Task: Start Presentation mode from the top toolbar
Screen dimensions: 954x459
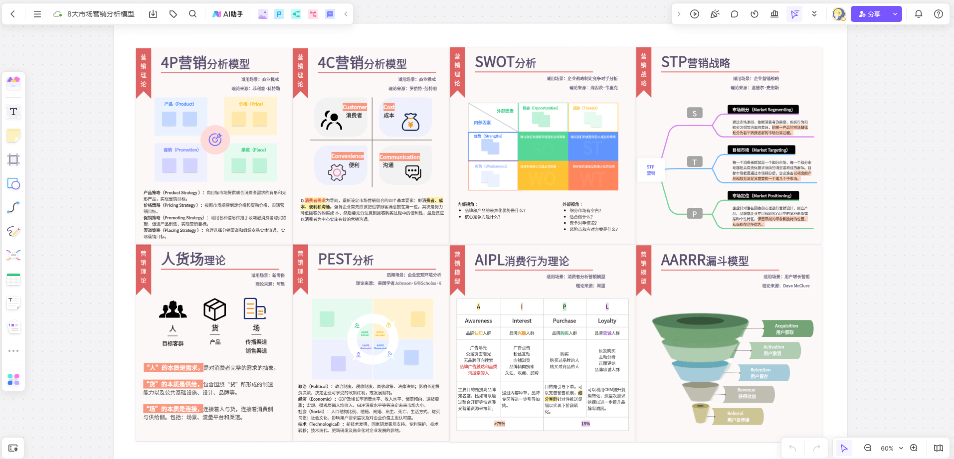Action: tap(695, 14)
